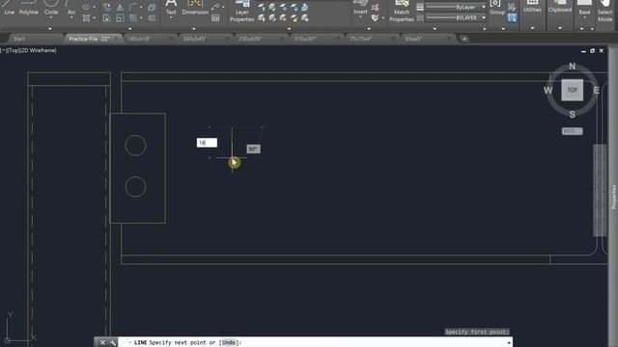Click the Layer Lock icon
618x347 pixels.
[x=294, y=7]
